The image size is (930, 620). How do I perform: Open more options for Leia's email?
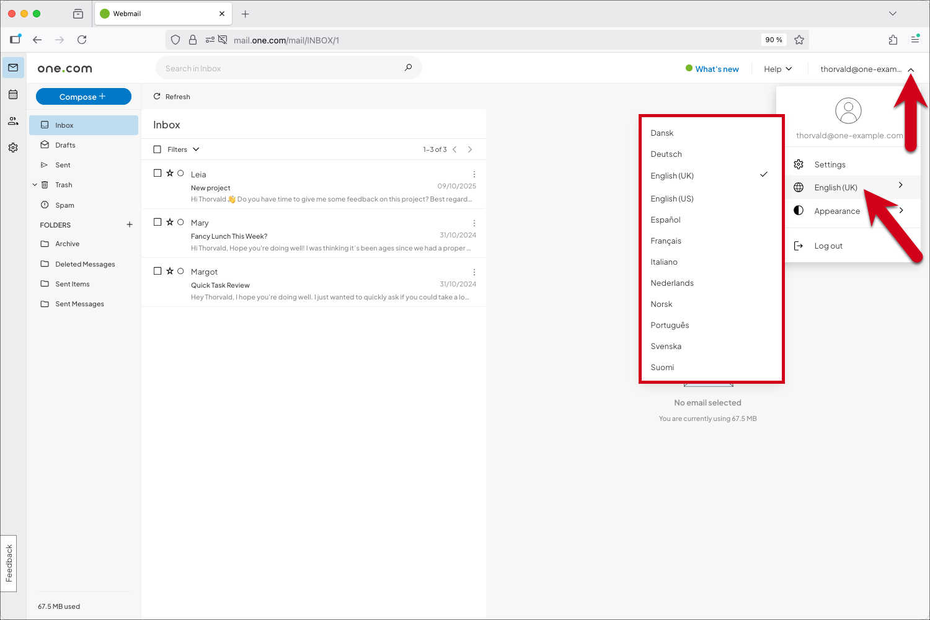(474, 174)
